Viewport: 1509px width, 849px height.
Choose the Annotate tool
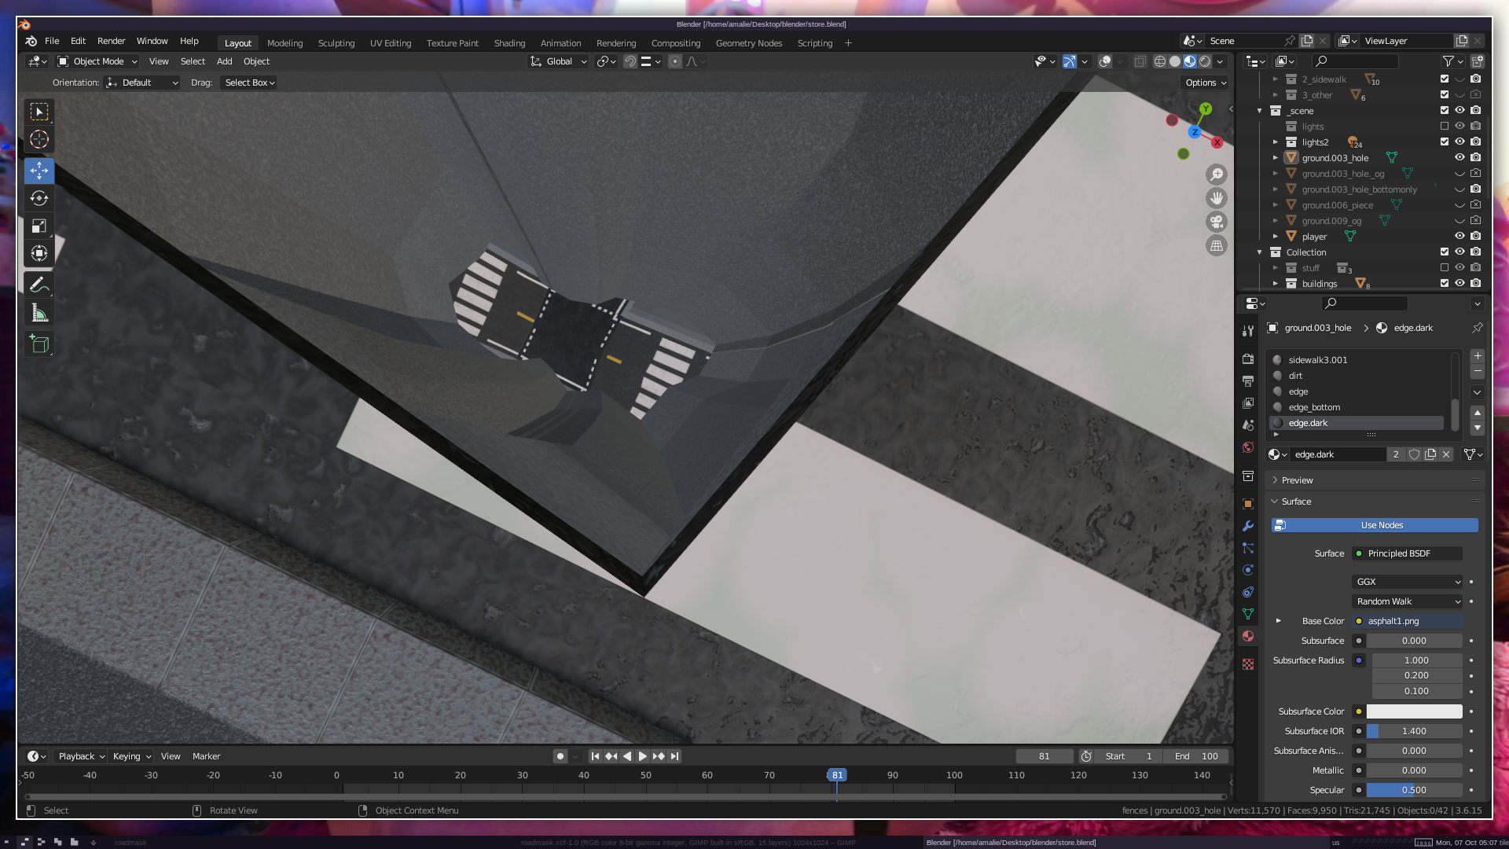[x=39, y=285]
